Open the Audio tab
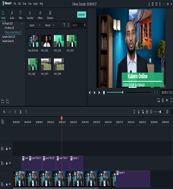Viewport: 173px width, 189px height. pos(12,15)
